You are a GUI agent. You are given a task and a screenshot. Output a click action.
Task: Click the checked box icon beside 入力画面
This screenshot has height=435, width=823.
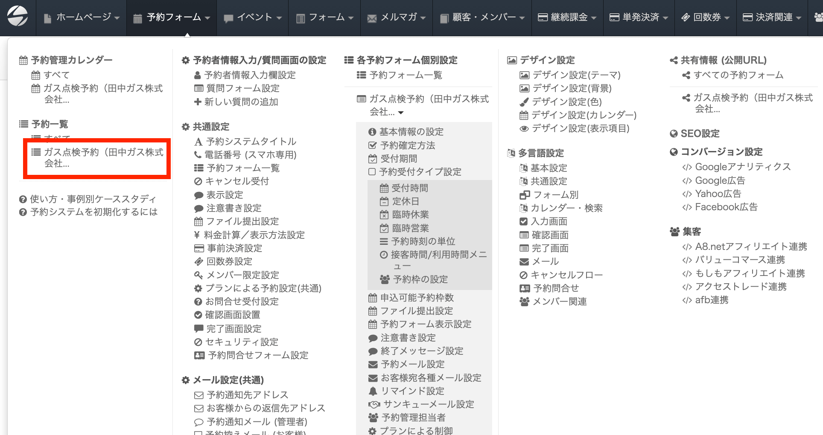point(524,221)
